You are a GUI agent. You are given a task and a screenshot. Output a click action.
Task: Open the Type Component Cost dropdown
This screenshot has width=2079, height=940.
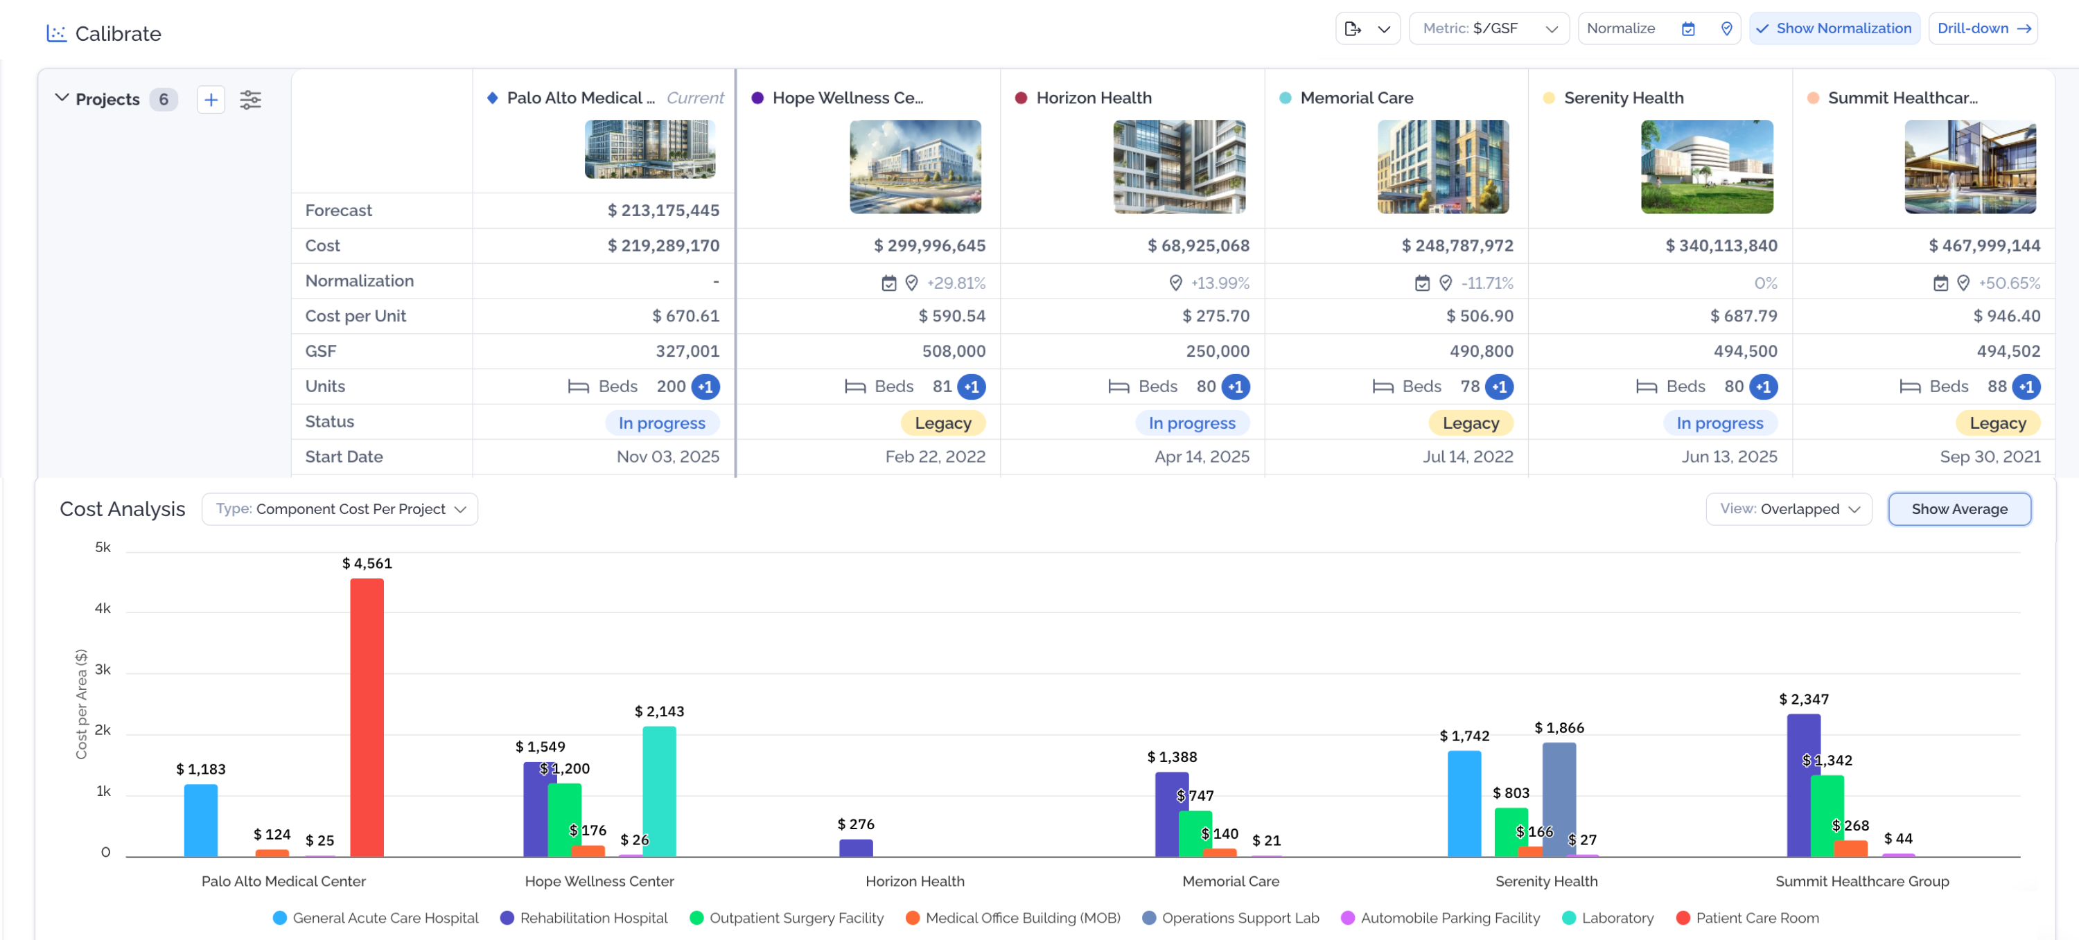pos(340,509)
